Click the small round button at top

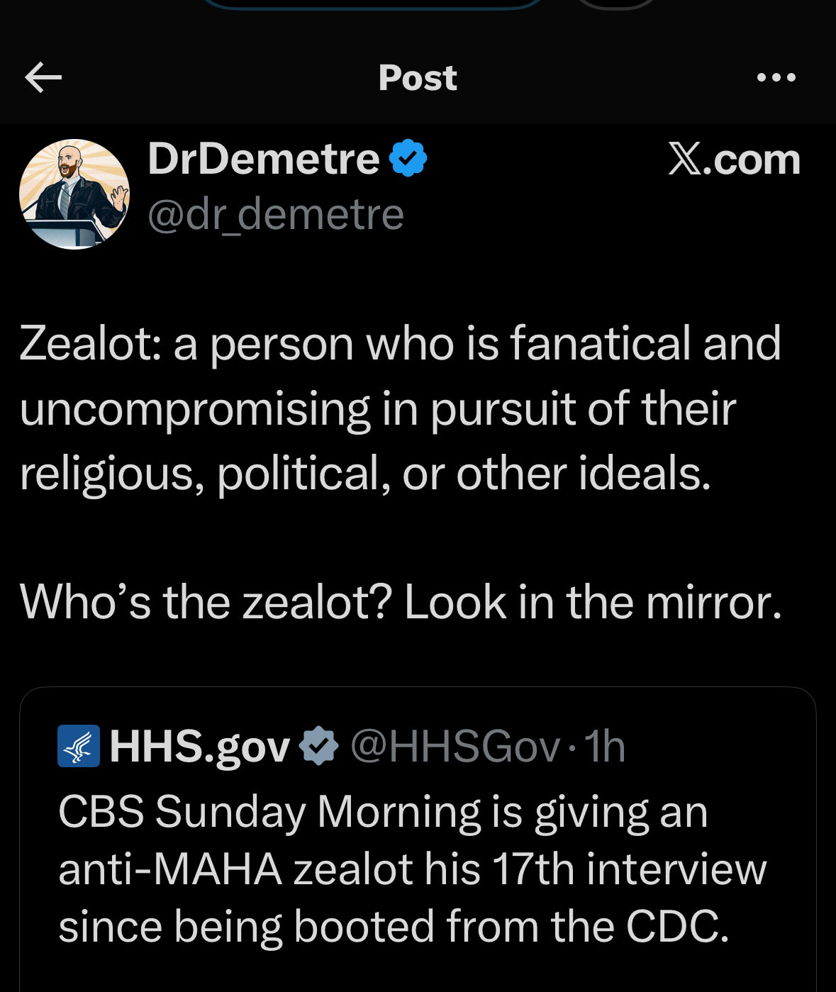coord(617,4)
